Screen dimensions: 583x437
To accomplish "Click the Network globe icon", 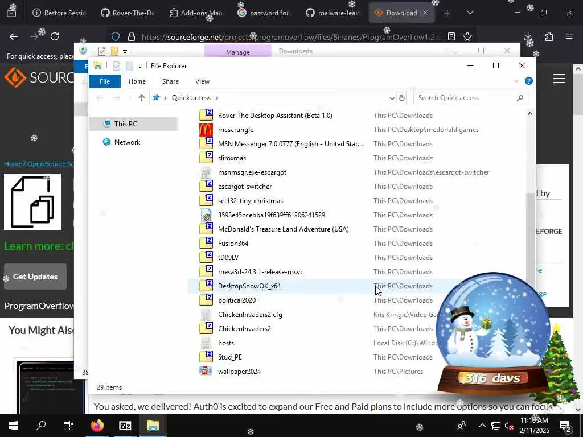I will pyautogui.click(x=106, y=142).
